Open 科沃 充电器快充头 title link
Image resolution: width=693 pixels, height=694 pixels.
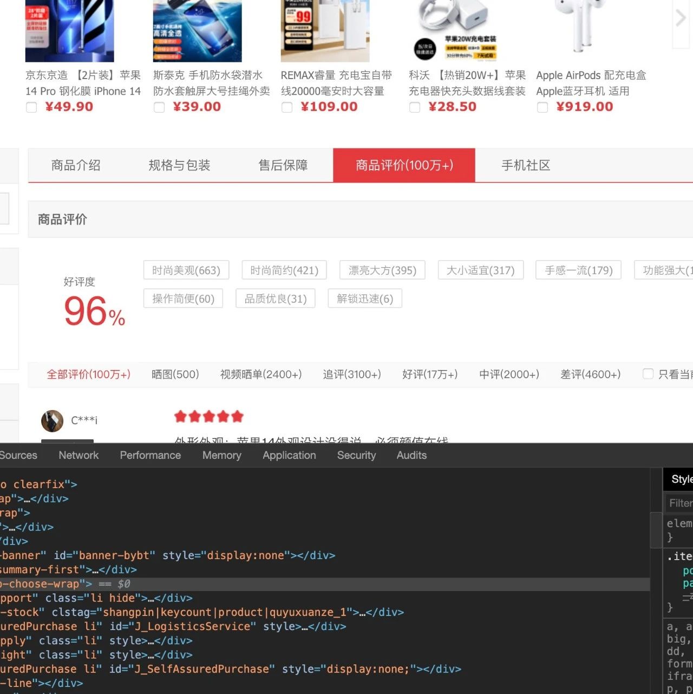(467, 83)
